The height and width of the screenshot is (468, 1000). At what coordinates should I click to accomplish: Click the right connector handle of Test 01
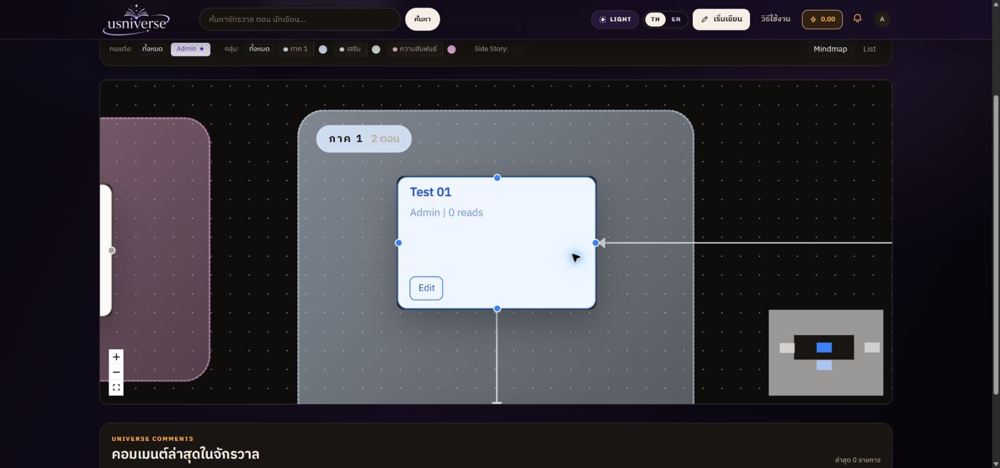(x=596, y=243)
